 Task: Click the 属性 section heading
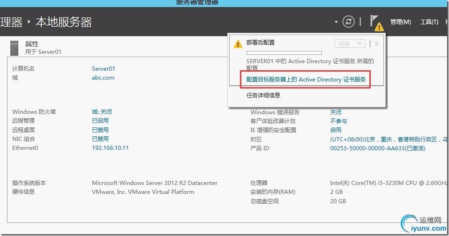click(x=32, y=44)
